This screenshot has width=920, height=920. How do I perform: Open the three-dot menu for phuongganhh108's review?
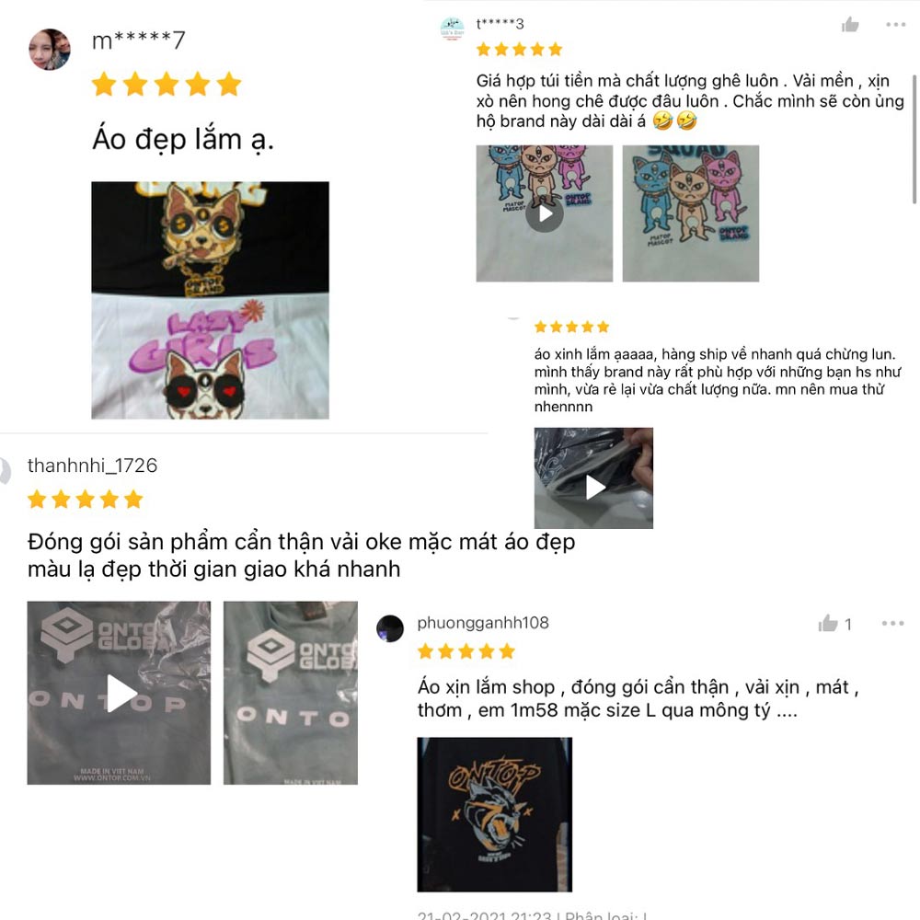[x=893, y=623]
